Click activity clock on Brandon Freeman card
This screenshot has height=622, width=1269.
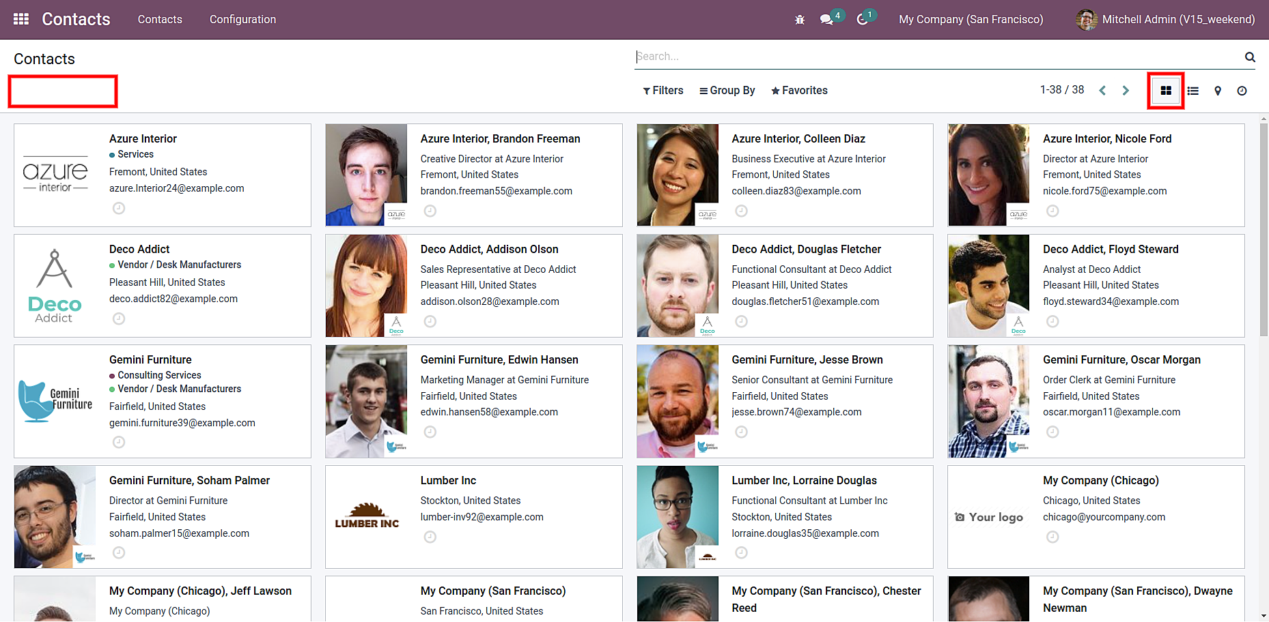[430, 211]
